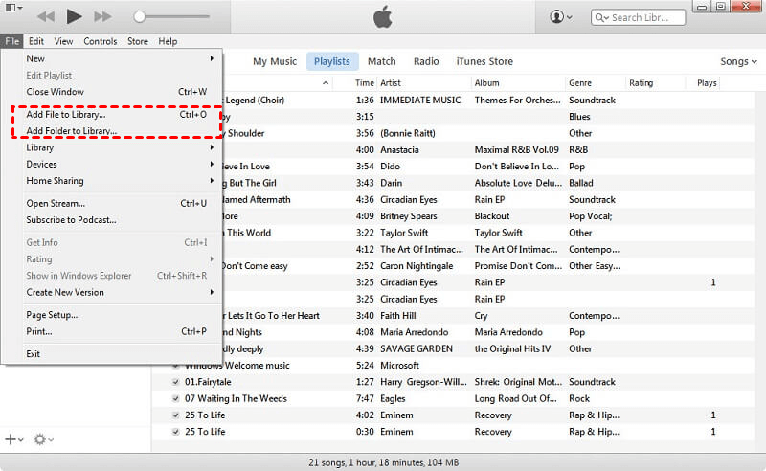Uncheck 25 To Life 4:02 checkbox
The width and height of the screenshot is (766, 471).
(x=176, y=415)
